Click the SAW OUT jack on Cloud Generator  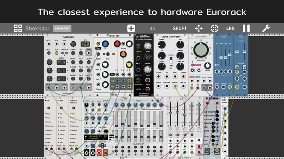click(x=175, y=86)
